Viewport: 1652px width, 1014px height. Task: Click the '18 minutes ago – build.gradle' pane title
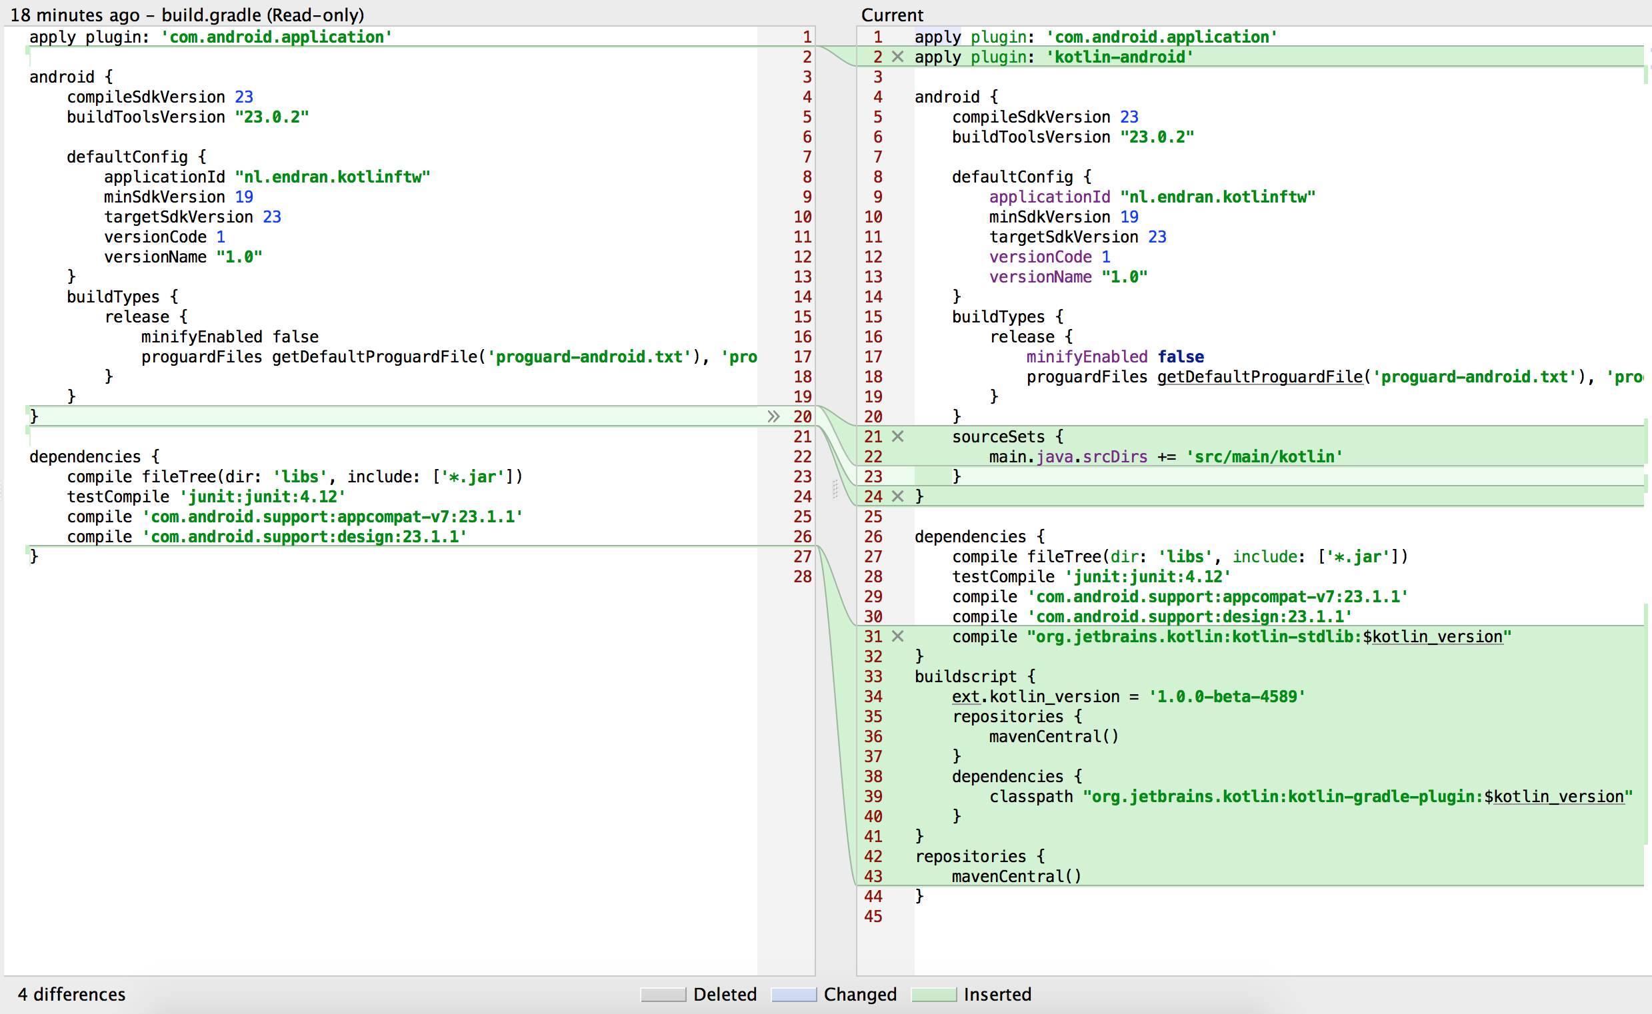187,15
